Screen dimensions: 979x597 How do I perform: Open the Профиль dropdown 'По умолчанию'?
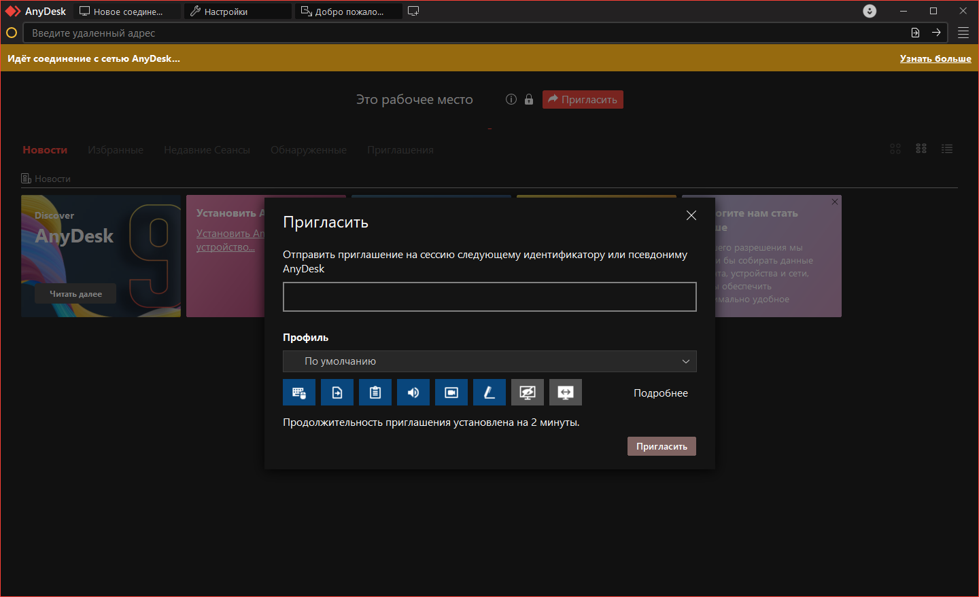tap(489, 361)
